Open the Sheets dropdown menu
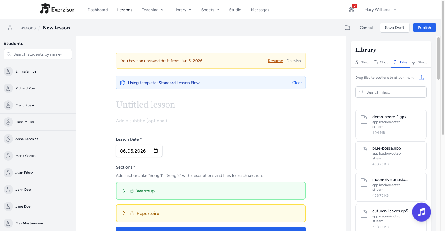Screen dimensions: 445x231 tap(210, 10)
